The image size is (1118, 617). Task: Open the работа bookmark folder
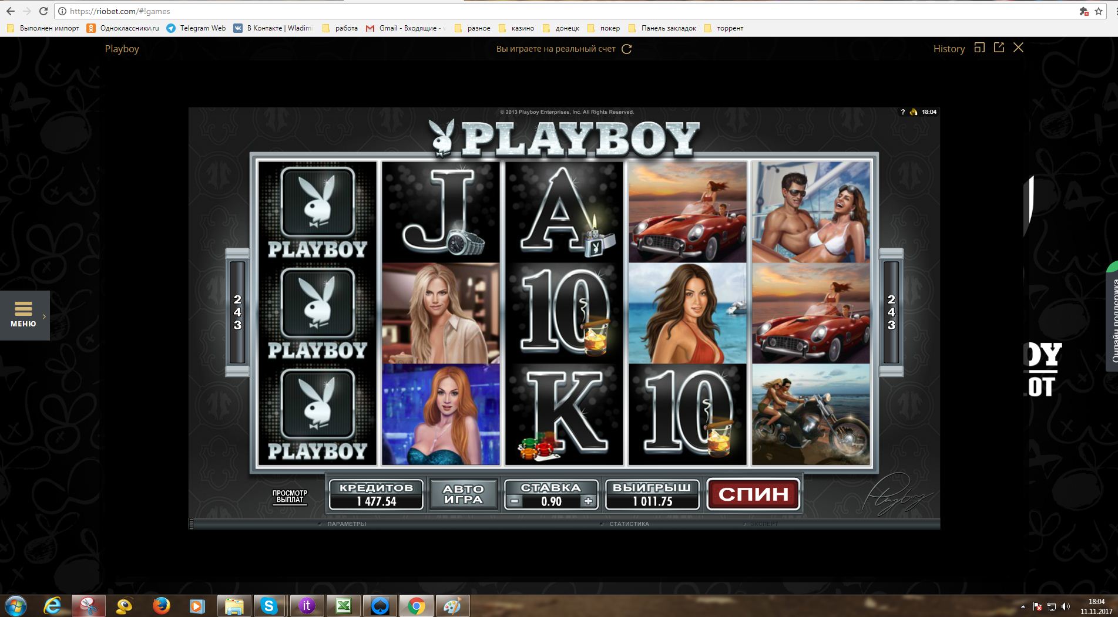point(340,28)
